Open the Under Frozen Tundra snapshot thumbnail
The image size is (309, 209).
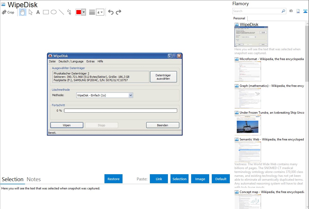[x=248, y=125]
